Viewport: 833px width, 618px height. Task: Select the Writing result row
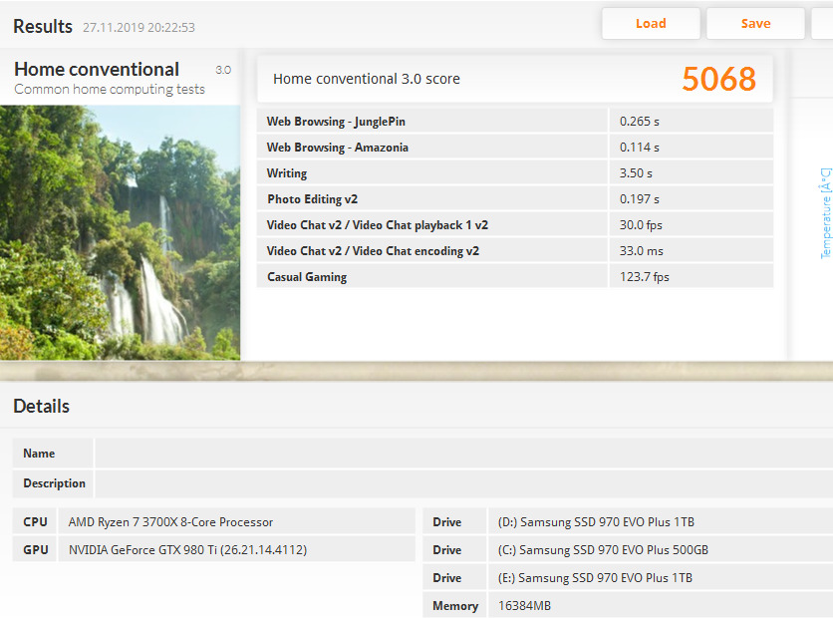click(x=514, y=173)
